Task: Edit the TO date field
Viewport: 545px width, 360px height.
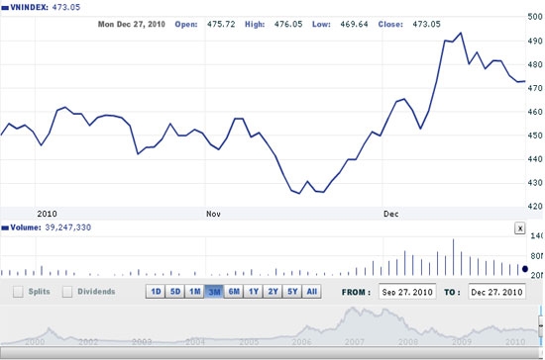Action: [497, 292]
